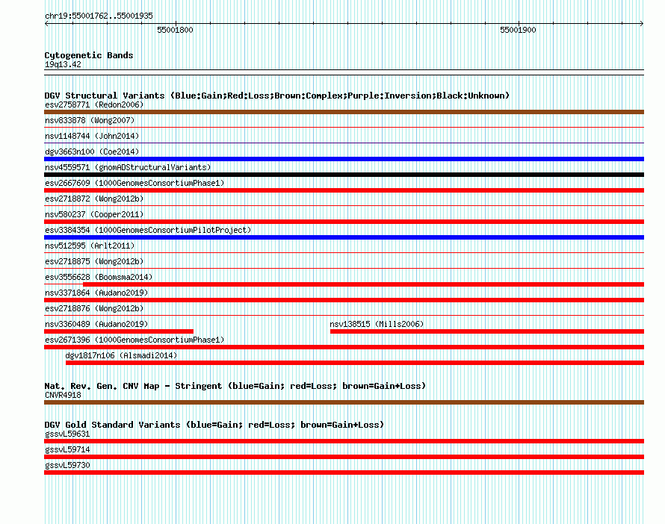
Task: Click the dgv3663n100 (Coe2014) label
Action: [92, 152]
